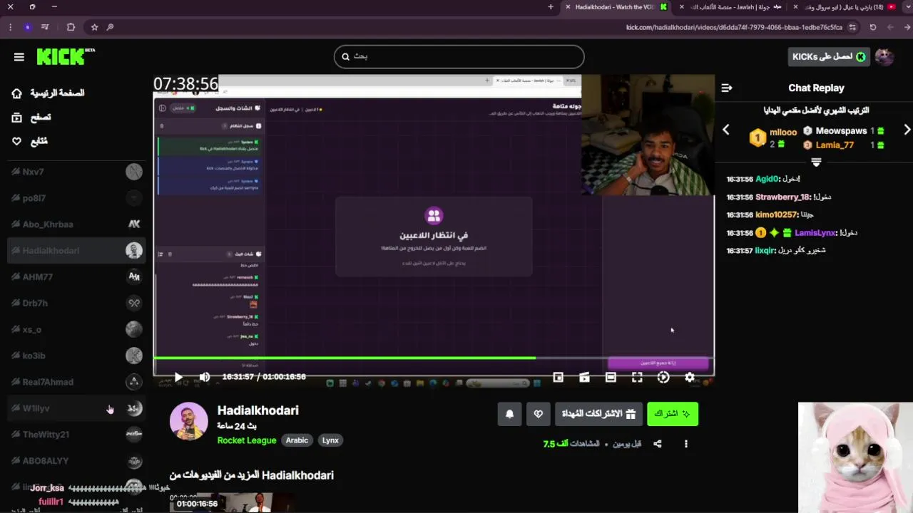This screenshot has width=913, height=513.
Task: Click the green Subscribe button
Action: click(673, 413)
